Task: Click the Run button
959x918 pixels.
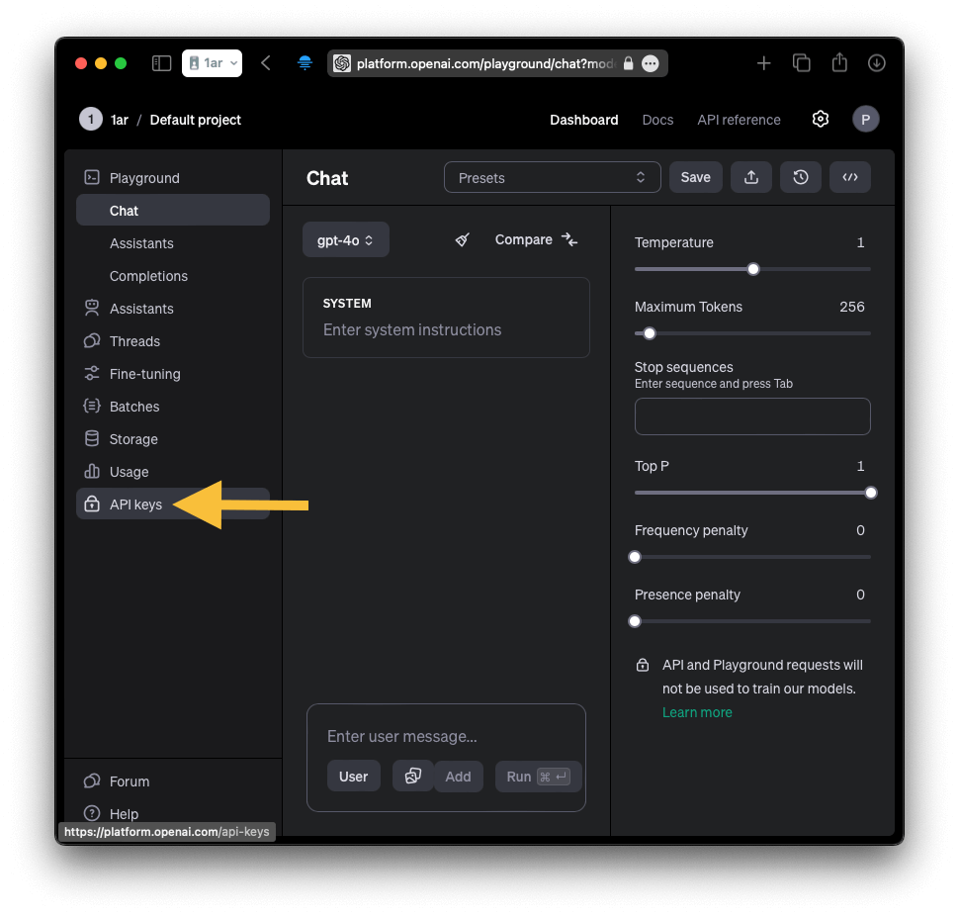Action: pos(538,777)
